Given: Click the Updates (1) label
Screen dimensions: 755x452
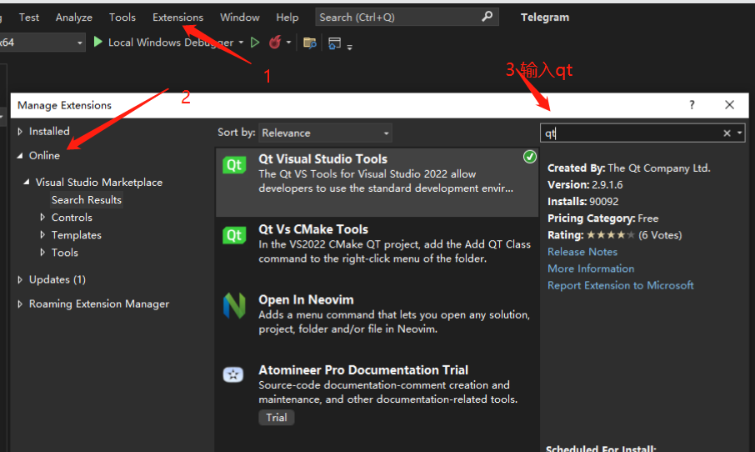Looking at the screenshot, I should pos(57,279).
